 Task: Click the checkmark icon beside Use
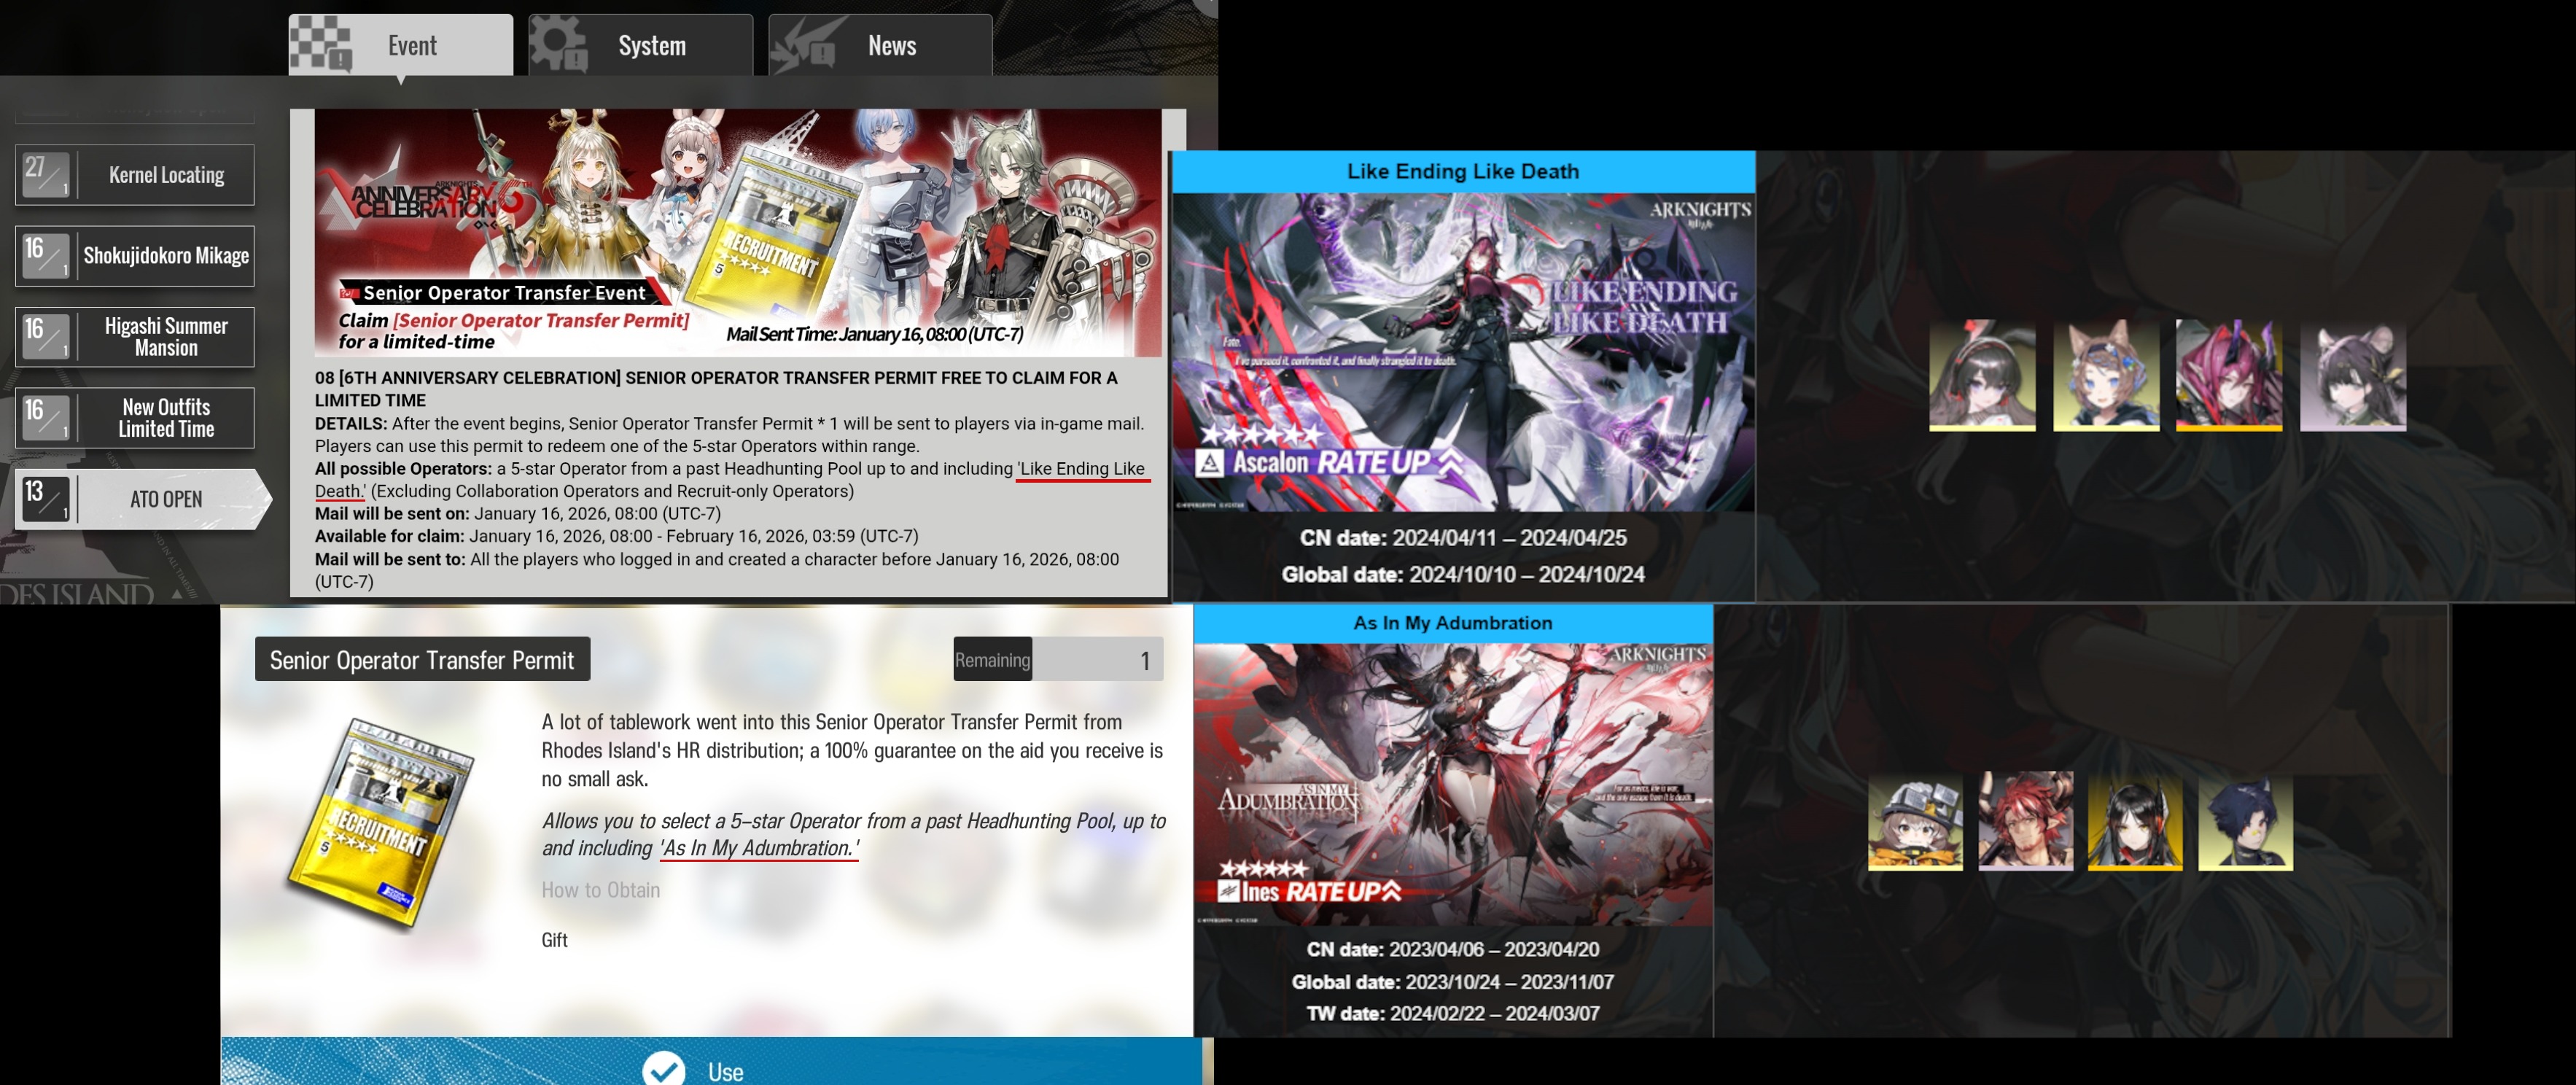tap(664, 1070)
